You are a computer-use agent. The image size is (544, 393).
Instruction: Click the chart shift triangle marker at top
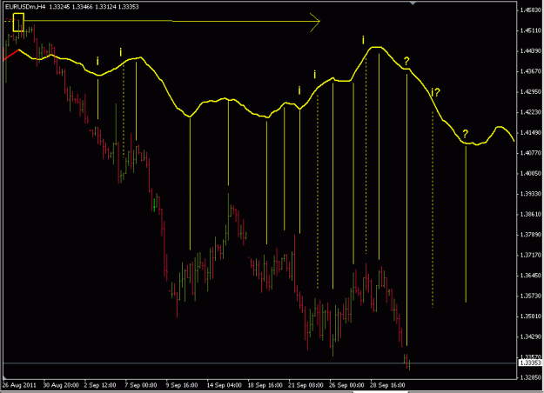413,3
